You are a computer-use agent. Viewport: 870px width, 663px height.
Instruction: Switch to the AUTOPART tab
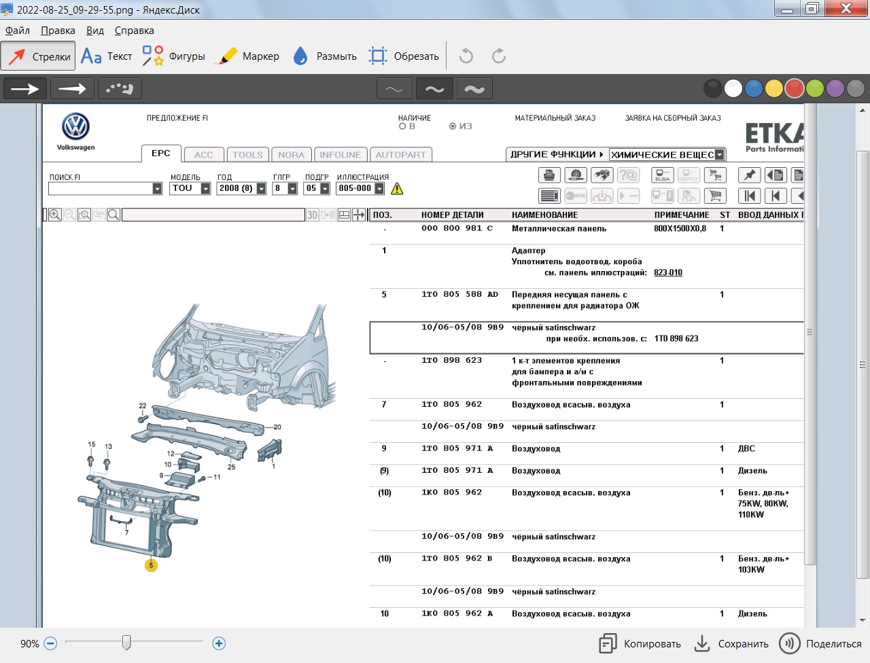tap(401, 155)
